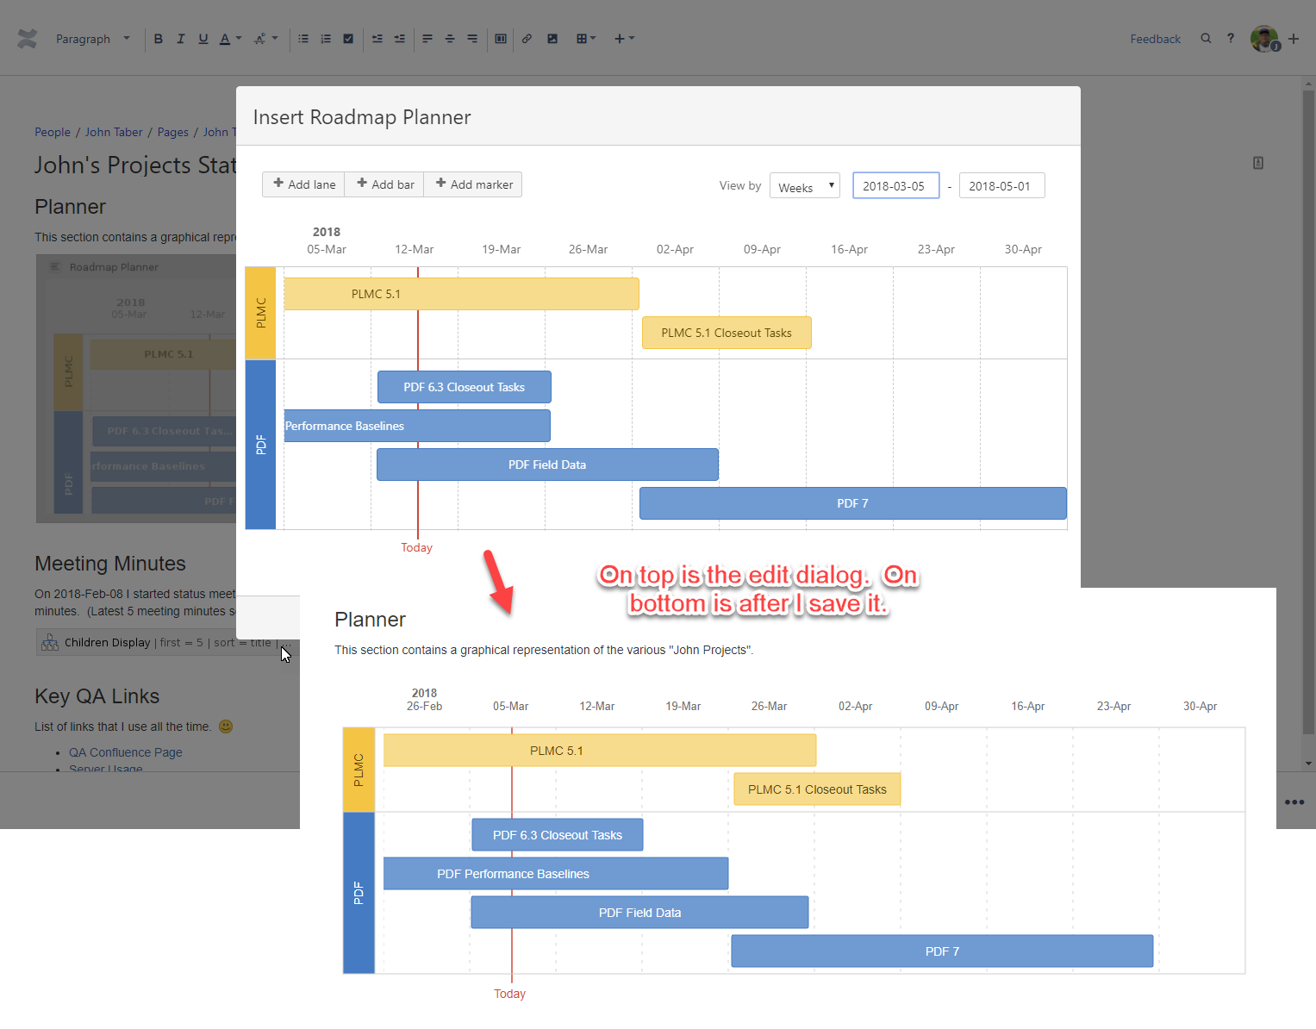The image size is (1316, 1029).
Task: Indent the current paragraph
Action: pos(400,39)
